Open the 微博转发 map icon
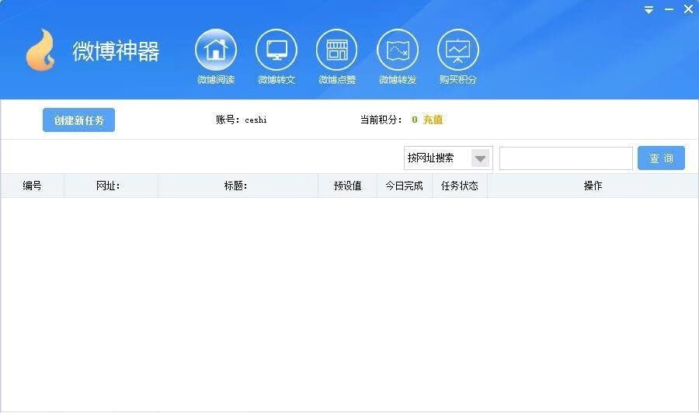Screen dimensions: 699x413 tap(398, 50)
